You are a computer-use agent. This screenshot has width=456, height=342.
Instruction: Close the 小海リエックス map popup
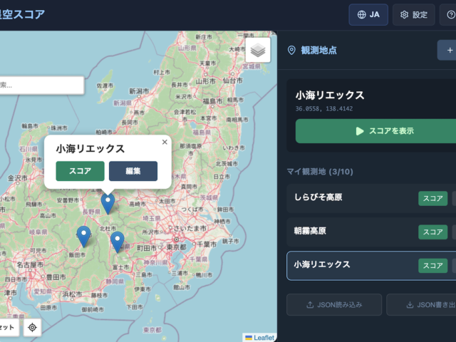point(165,142)
